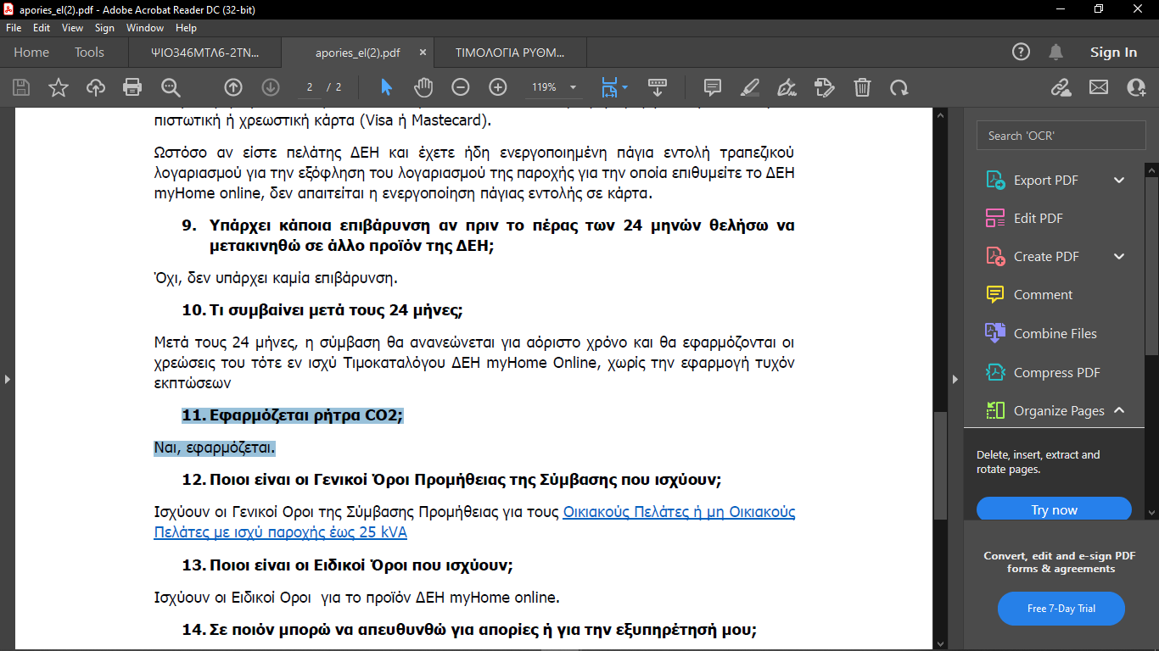Go to next page arrow
This screenshot has width=1159, height=651.
[271, 87]
